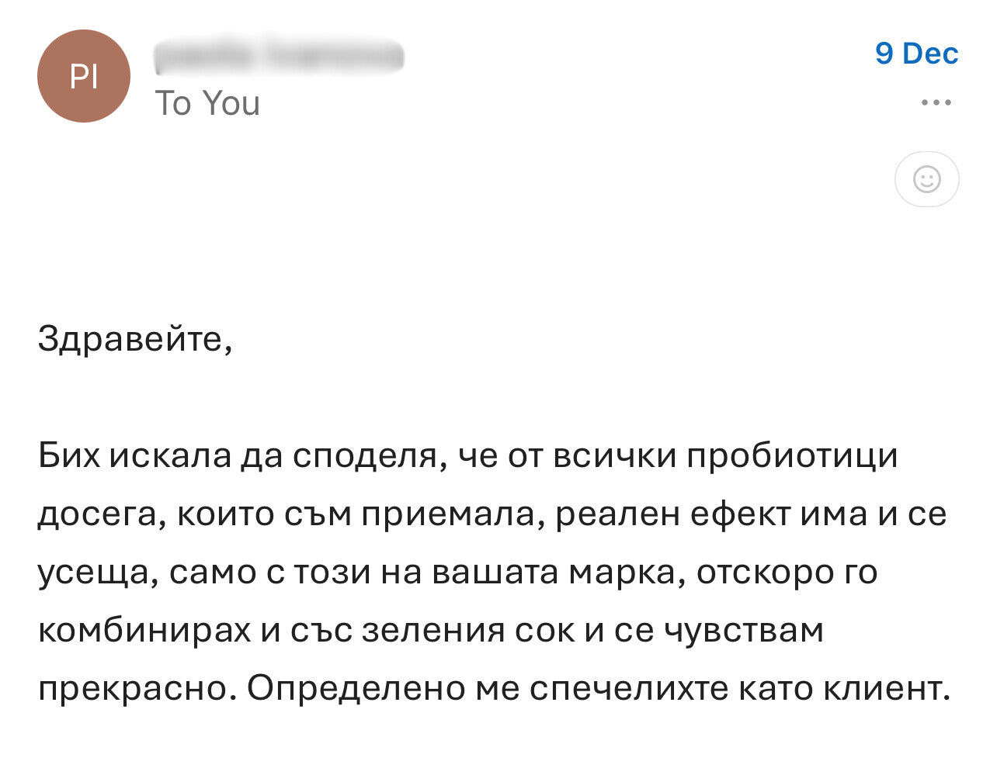Open message actions from the dots control

934,101
